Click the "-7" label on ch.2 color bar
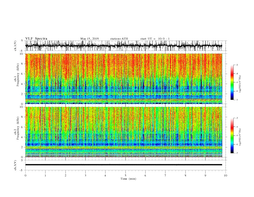Image resolution: width=254 pixels, height=197 pixels. coord(237,153)
